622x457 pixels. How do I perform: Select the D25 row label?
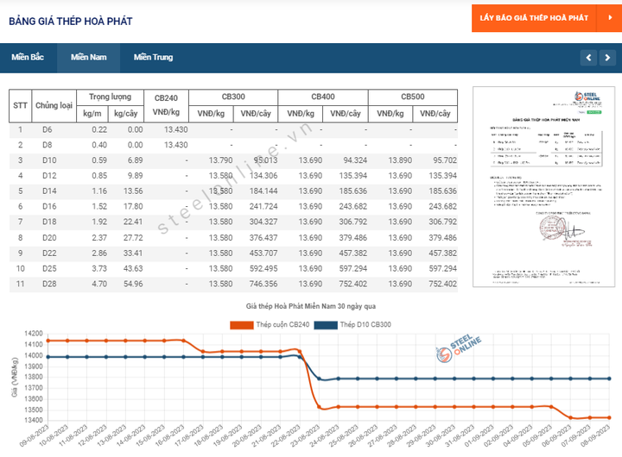tap(49, 269)
